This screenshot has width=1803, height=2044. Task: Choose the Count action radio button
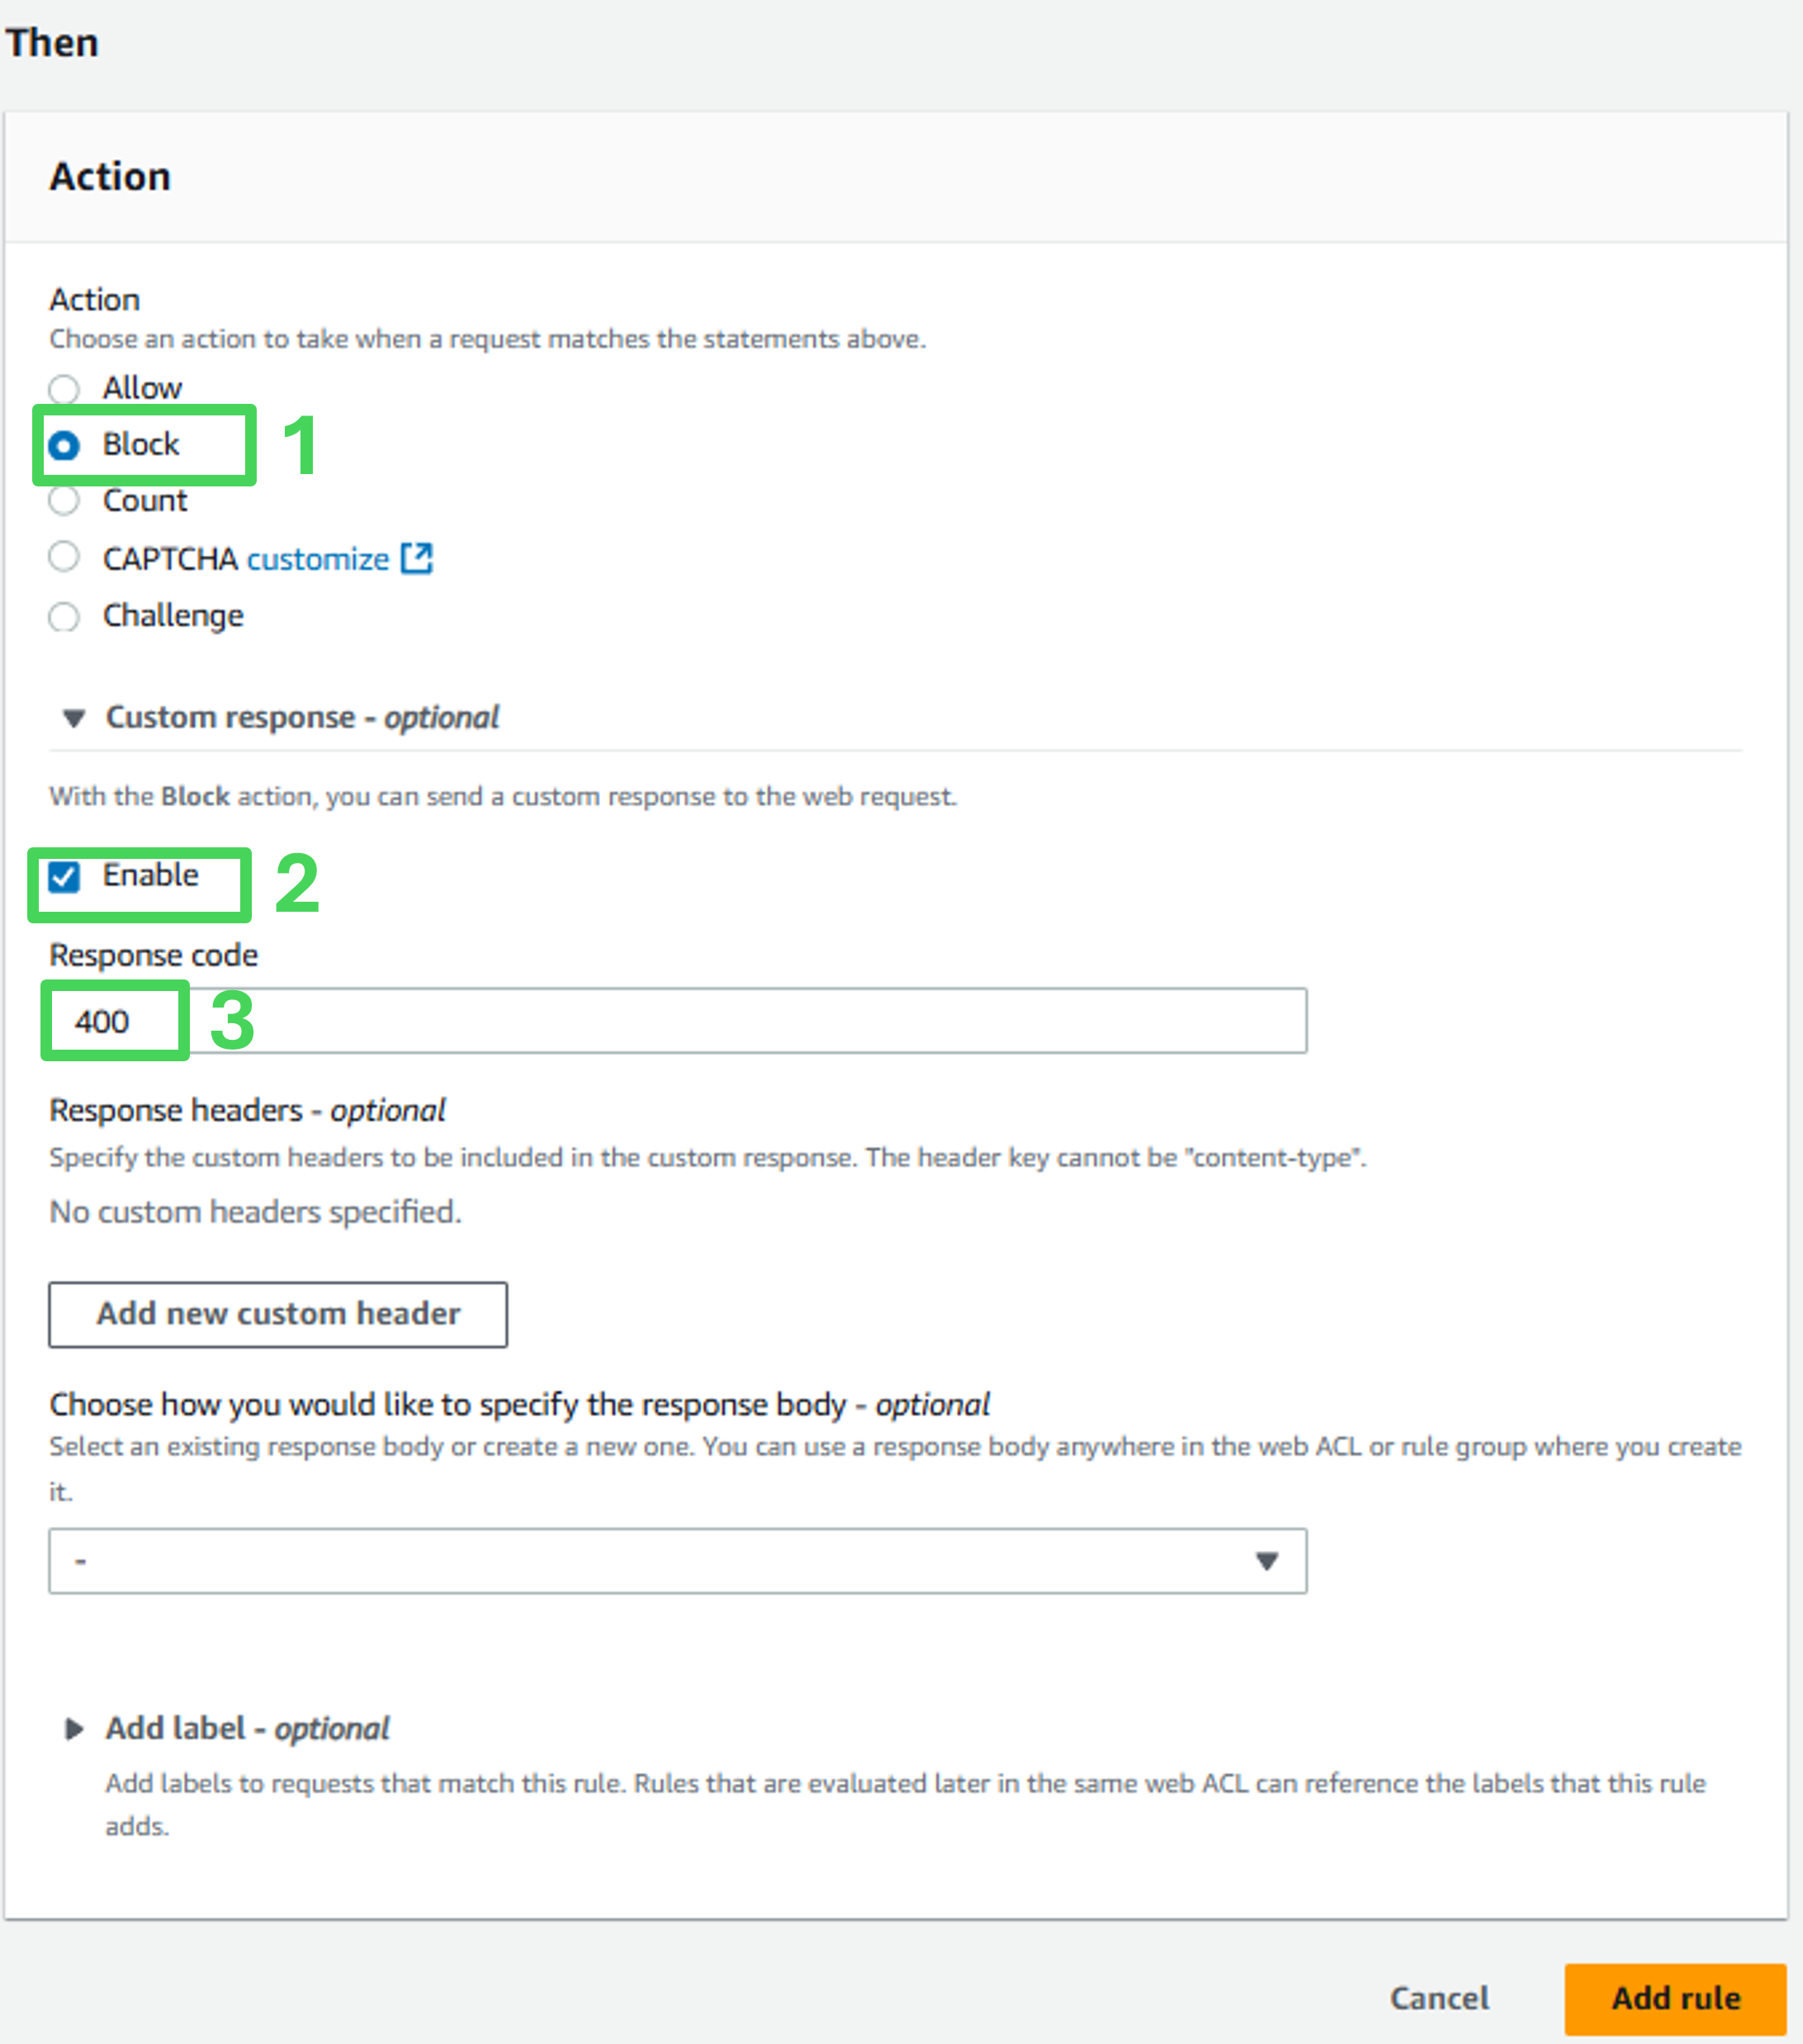64,500
